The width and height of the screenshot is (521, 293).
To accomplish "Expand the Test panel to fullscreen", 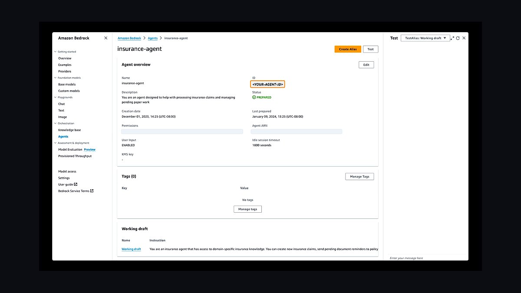I will click(x=452, y=38).
